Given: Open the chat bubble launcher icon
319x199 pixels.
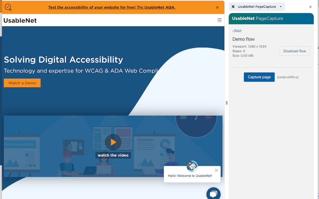Looking at the screenshot, I should (213, 194).
